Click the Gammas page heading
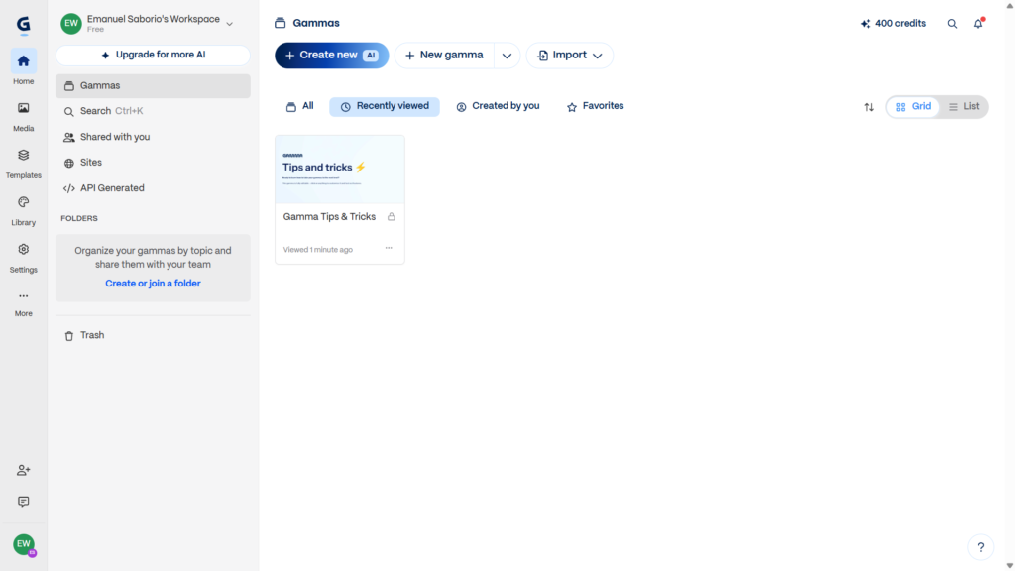 coord(316,24)
